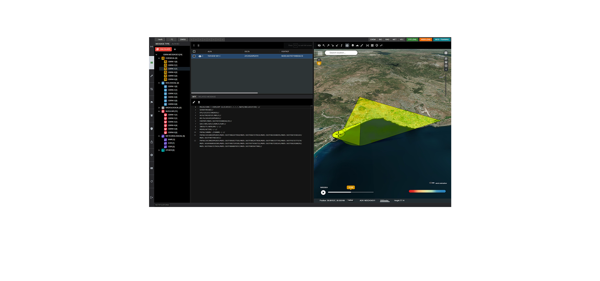
Task: Collapse the METEOROLOGICAL tree group
Action: [x=159, y=136]
